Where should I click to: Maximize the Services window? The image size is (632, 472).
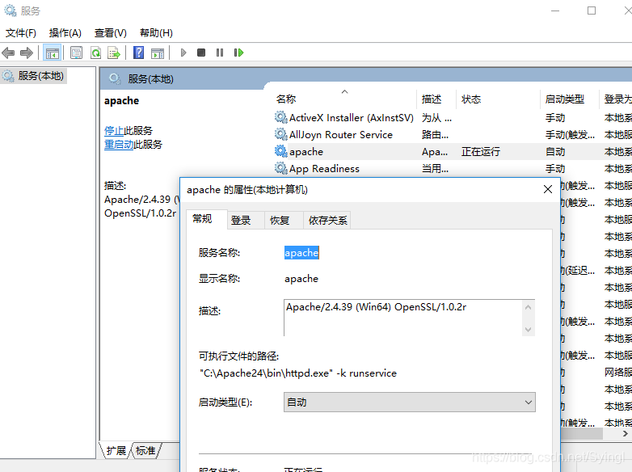point(592,11)
